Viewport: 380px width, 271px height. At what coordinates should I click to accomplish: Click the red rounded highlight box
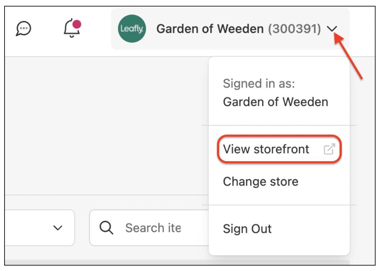point(279,149)
